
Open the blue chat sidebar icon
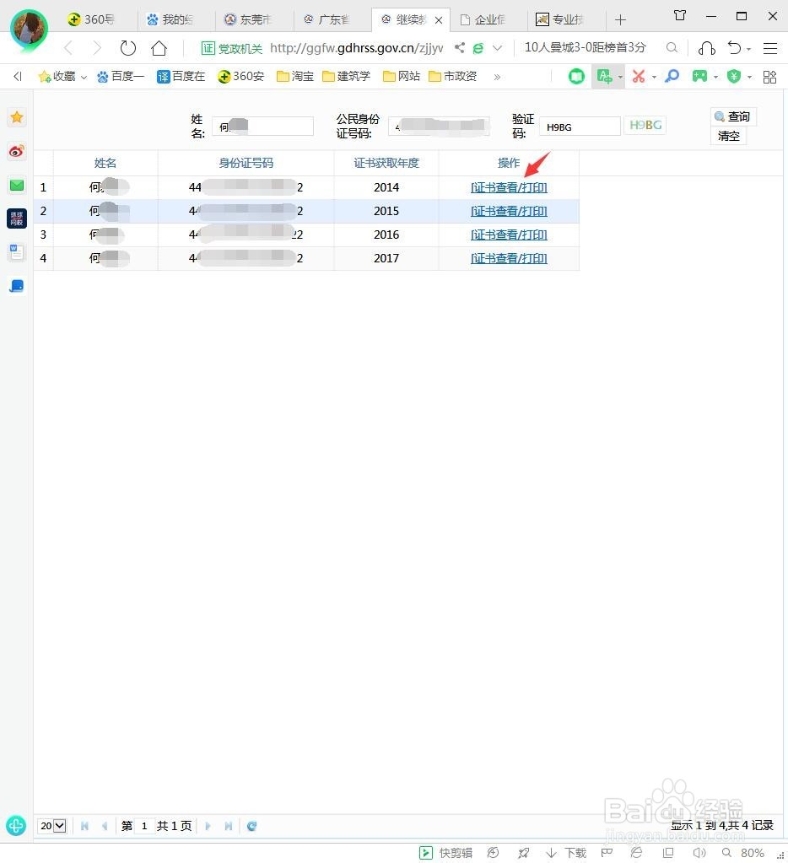tap(17, 286)
